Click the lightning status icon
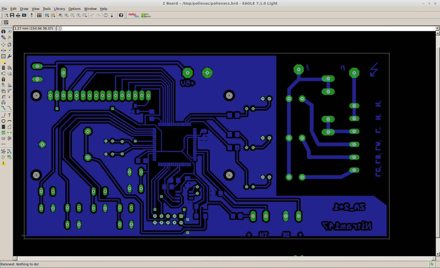Screen dimensions: 440x268 432,264
